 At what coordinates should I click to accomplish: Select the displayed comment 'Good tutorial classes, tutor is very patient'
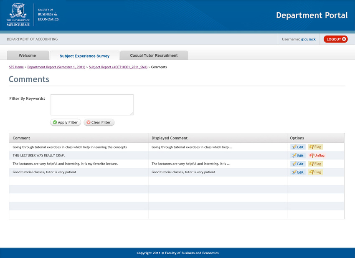(183, 172)
